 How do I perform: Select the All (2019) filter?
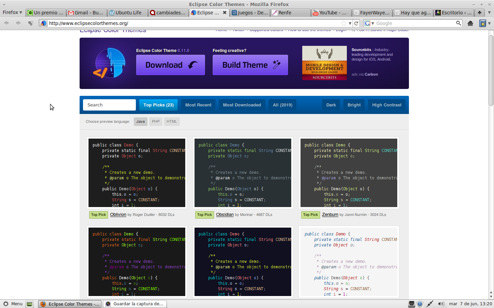(283, 105)
